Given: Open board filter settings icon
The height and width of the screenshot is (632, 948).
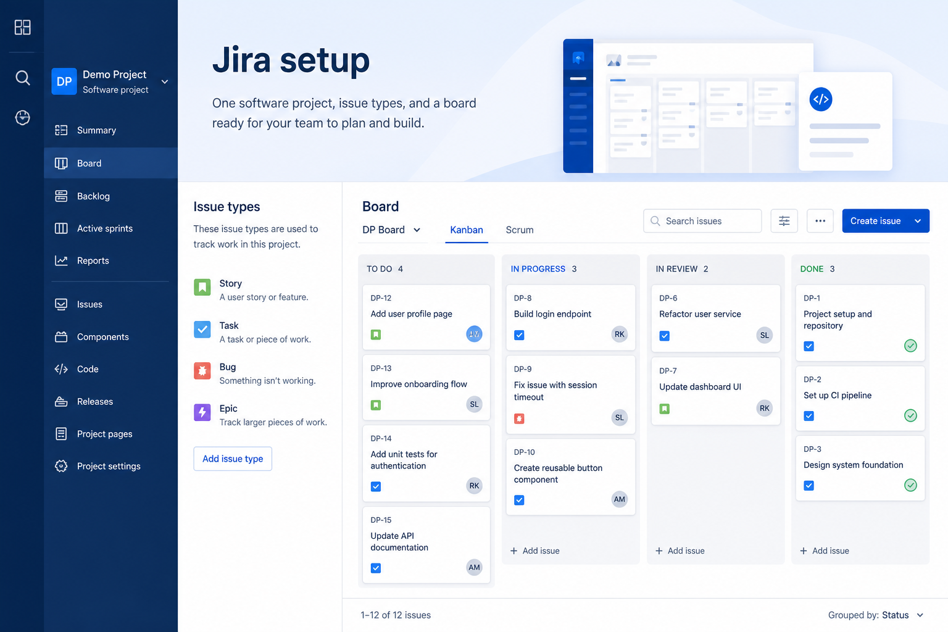Looking at the screenshot, I should (784, 221).
